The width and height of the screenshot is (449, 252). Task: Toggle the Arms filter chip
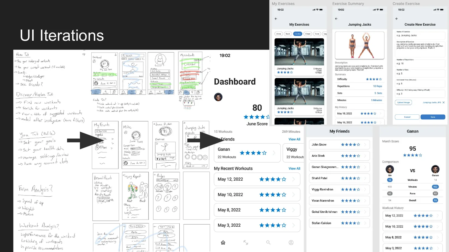279,34
